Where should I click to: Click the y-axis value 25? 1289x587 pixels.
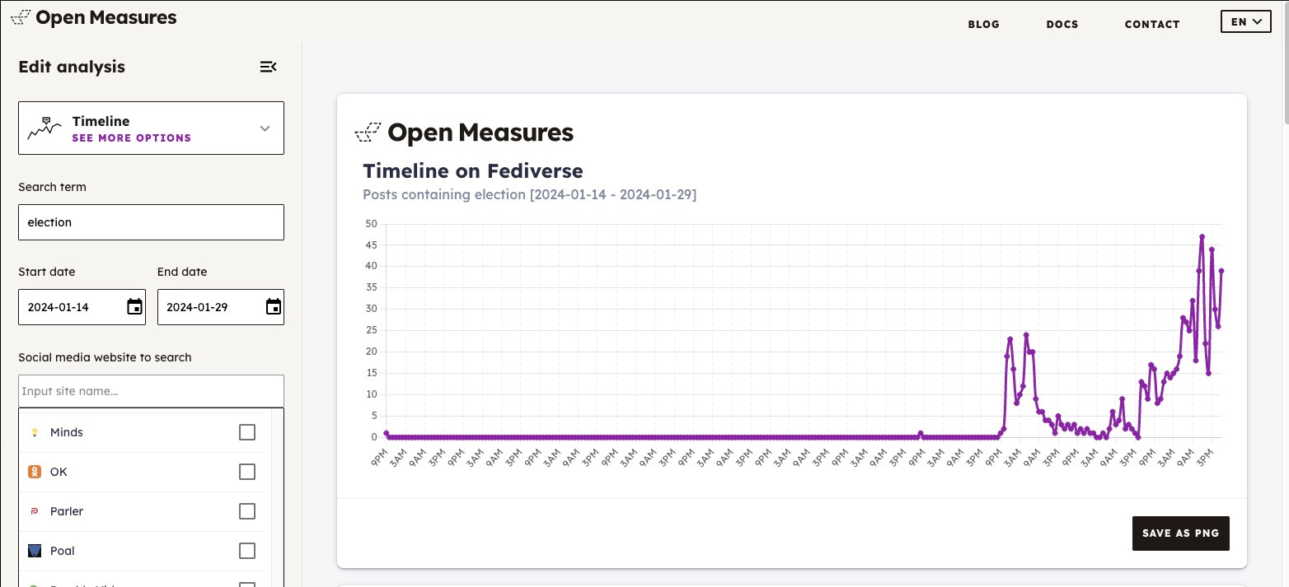click(372, 330)
